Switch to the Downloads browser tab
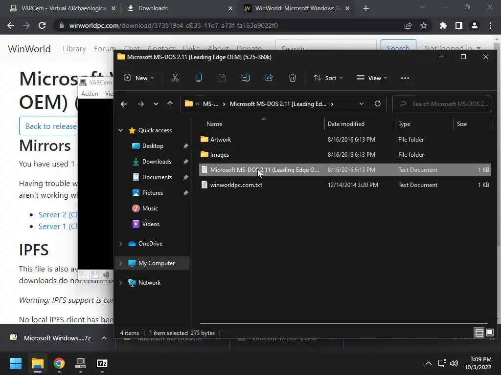The height and width of the screenshot is (375, 501). (180, 8)
